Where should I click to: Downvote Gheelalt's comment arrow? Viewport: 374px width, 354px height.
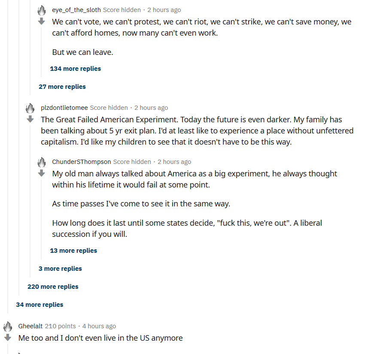(x=8, y=337)
